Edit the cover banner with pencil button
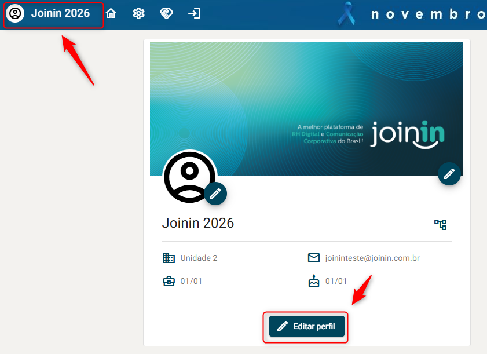 point(449,173)
